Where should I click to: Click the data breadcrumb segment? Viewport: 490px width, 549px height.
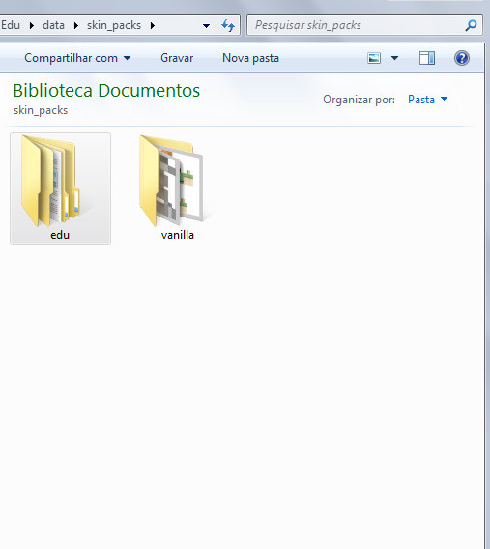[53, 25]
